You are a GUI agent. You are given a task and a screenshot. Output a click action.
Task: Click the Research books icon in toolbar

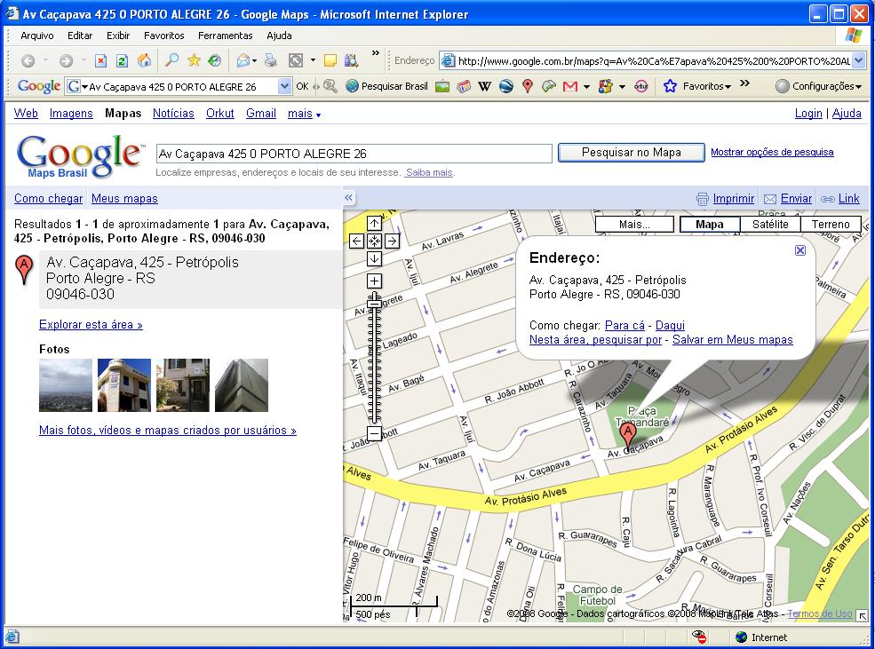pyautogui.click(x=351, y=60)
